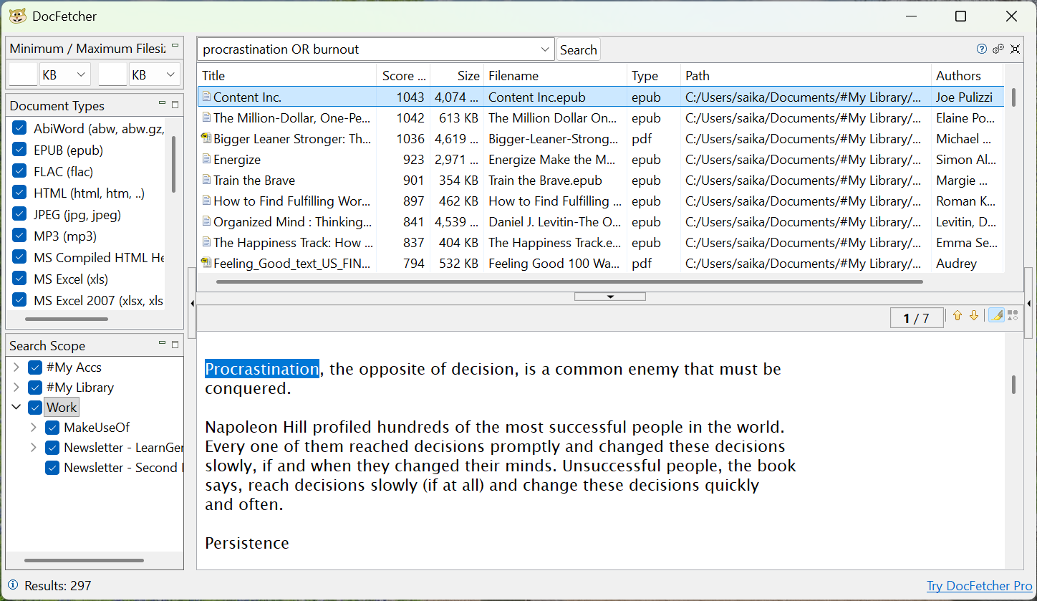1037x601 pixels.
Task: Uncheck the MakeUseOf folder checkbox
Action: (x=52, y=428)
